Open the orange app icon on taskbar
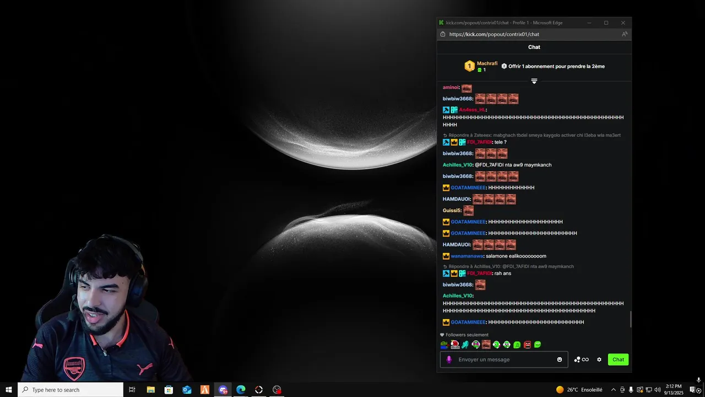Screen dimensions: 705x397 (x=205, y=390)
